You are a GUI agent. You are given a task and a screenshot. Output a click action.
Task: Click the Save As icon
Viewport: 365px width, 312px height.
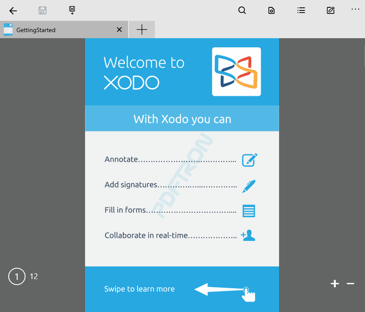[x=72, y=10]
